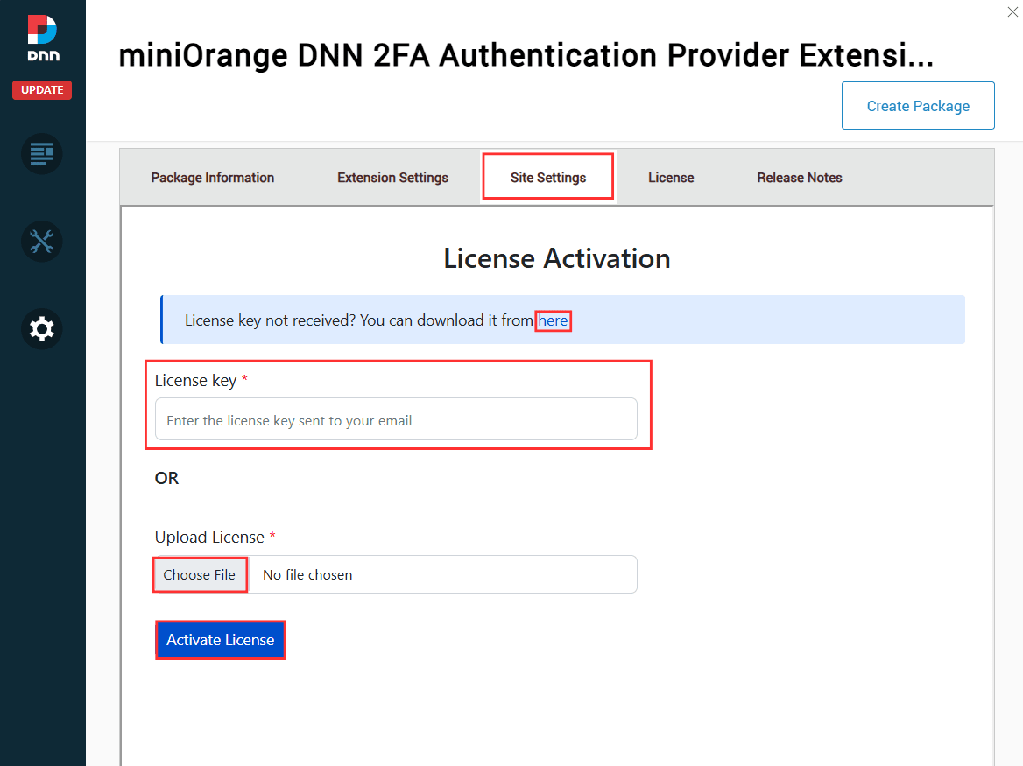Open the Extension Settings tab
Image resolution: width=1023 pixels, height=766 pixels.
[x=392, y=177]
